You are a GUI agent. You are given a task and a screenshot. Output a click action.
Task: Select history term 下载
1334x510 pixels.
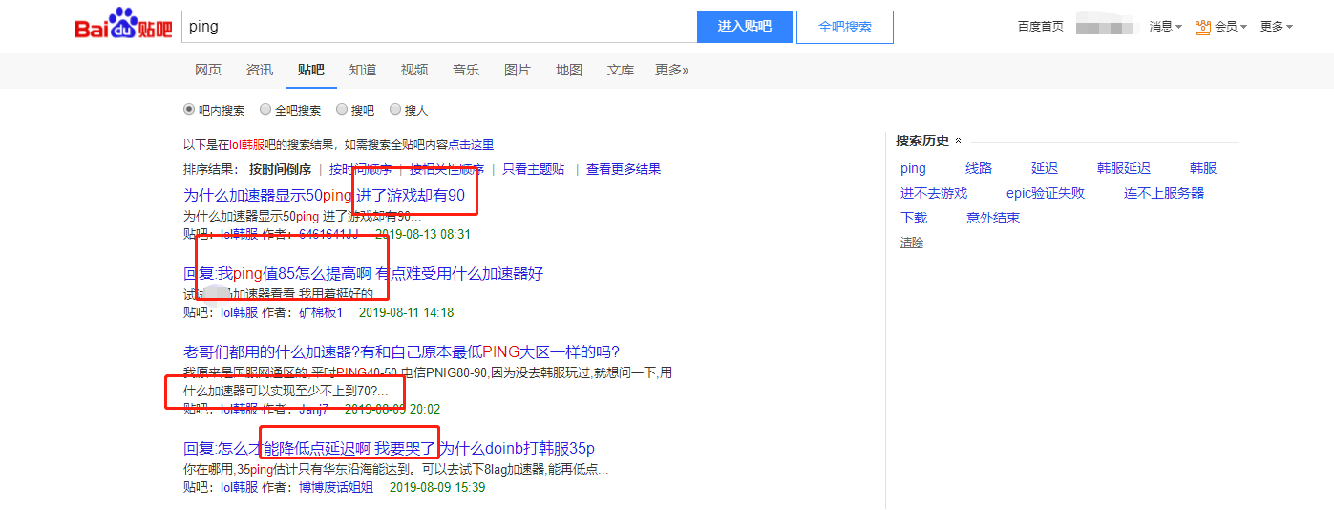pos(914,218)
